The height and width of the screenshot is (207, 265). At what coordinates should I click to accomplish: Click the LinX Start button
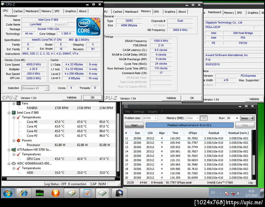click(x=134, y=125)
